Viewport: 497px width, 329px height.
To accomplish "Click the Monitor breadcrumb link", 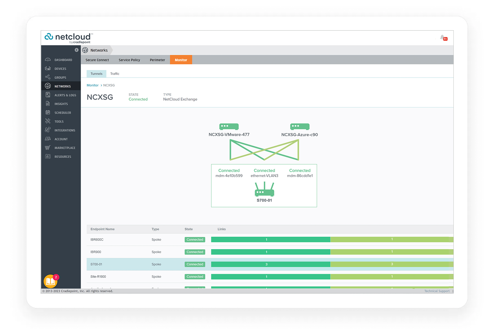I will coord(92,85).
